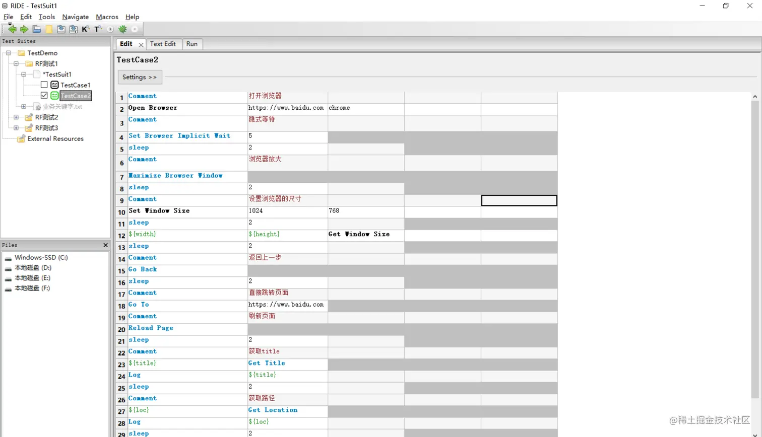This screenshot has width=762, height=437.
Task: Click the grid vertical scrollbar thumb
Action: [x=755, y=249]
